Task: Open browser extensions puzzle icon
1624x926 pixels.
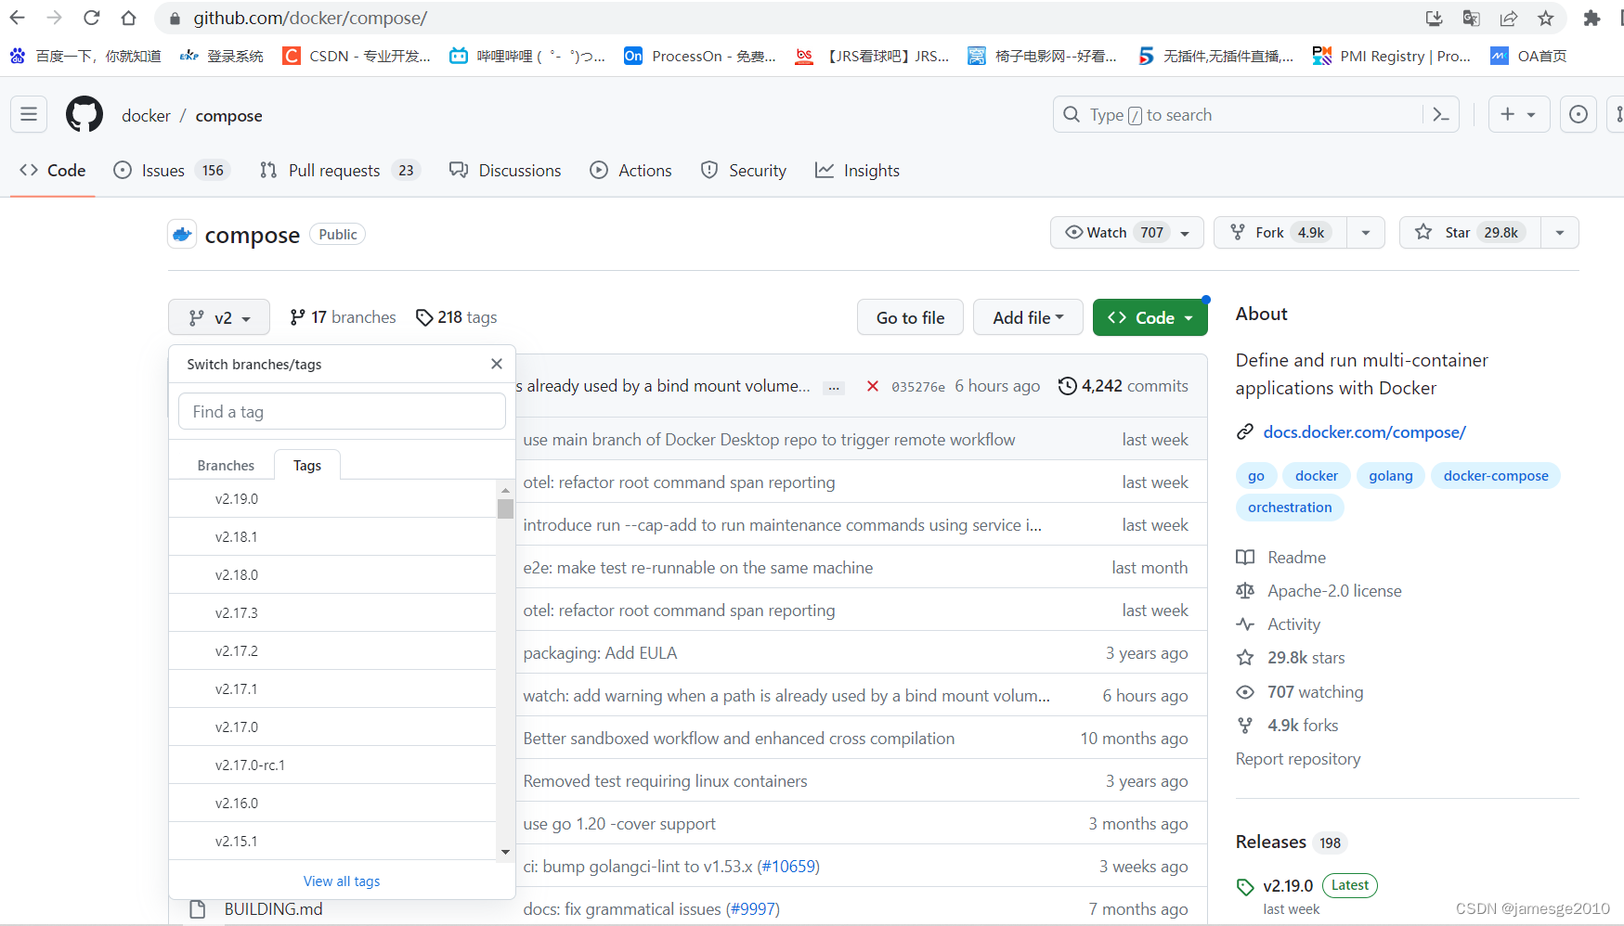Action: click(x=1592, y=18)
